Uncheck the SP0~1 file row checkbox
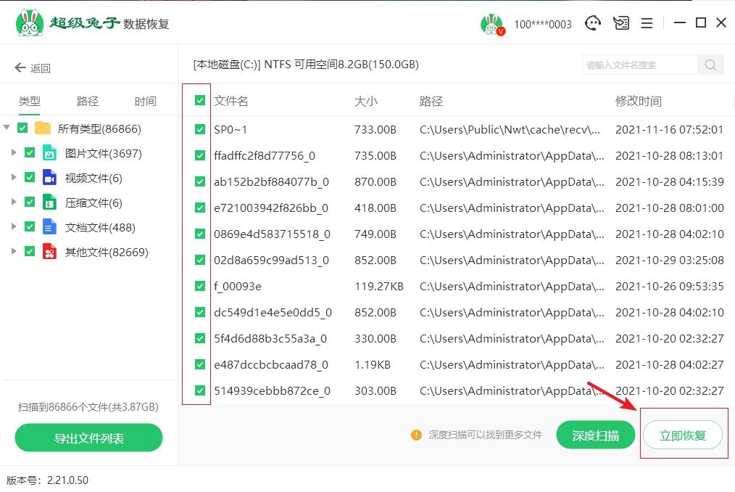This screenshot has height=492, width=735. [x=199, y=129]
